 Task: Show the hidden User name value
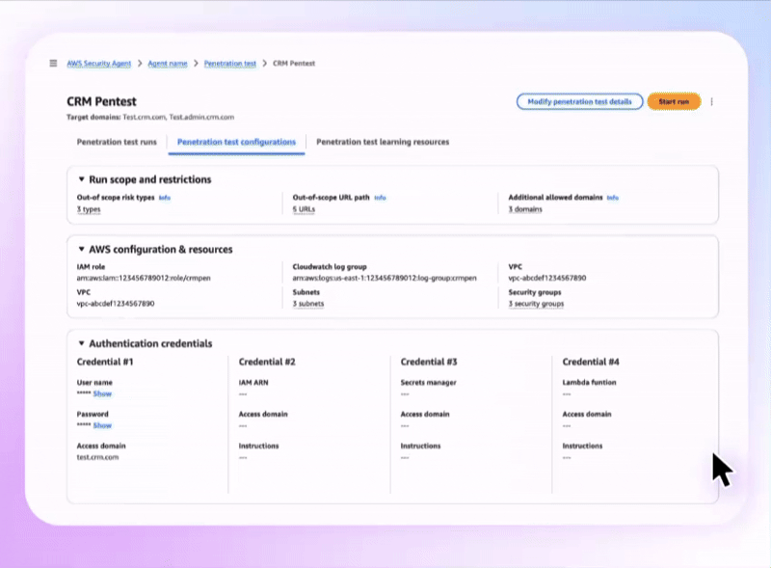[x=102, y=394]
